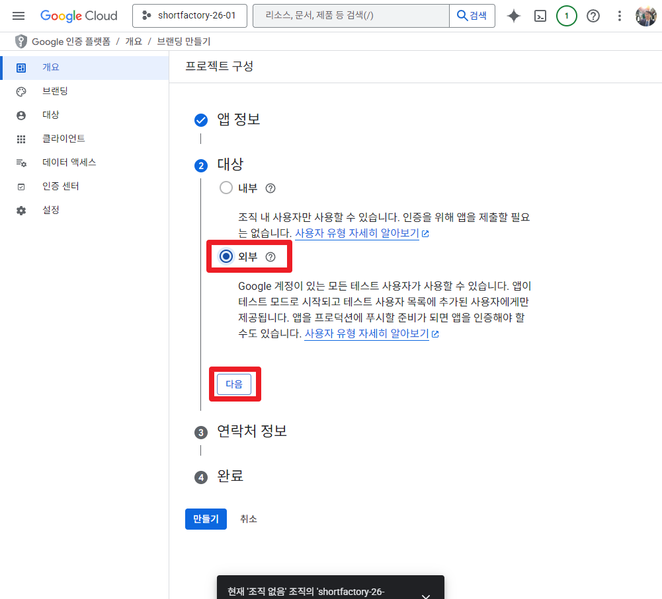Open the shortfactory-26-01 project selector
662x599 pixels.
[190, 15]
